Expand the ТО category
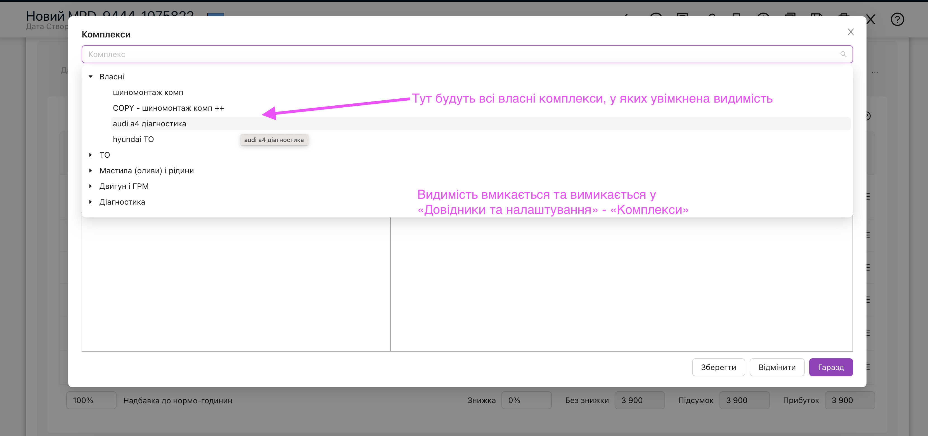The height and width of the screenshot is (436, 928). coord(91,155)
